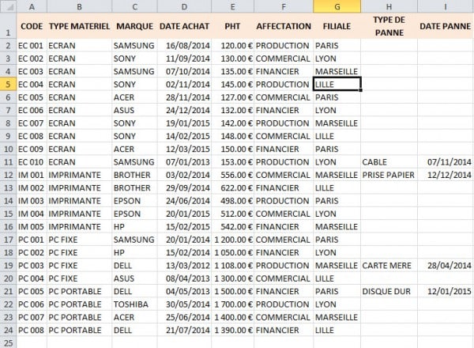Click the 1 700.00 € price cell
The width and height of the screenshot is (474, 348).
point(231,304)
